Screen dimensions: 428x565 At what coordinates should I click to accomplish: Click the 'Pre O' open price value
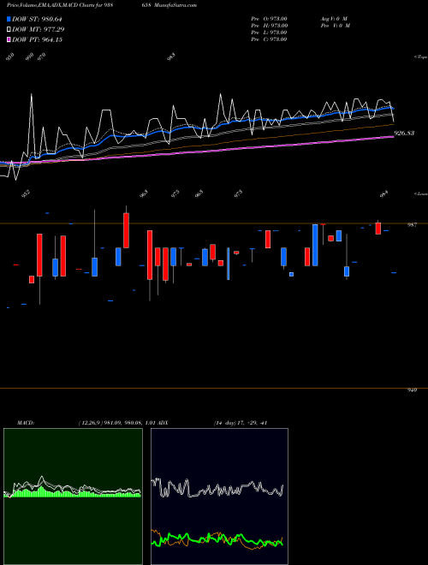coord(269,18)
